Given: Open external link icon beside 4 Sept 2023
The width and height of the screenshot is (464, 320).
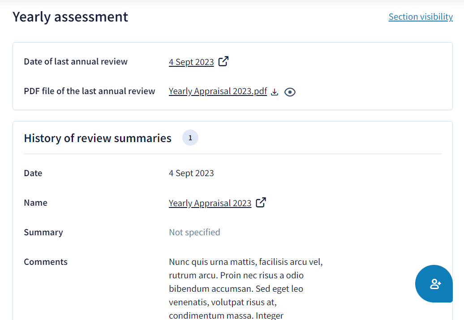Looking at the screenshot, I should (x=223, y=61).
